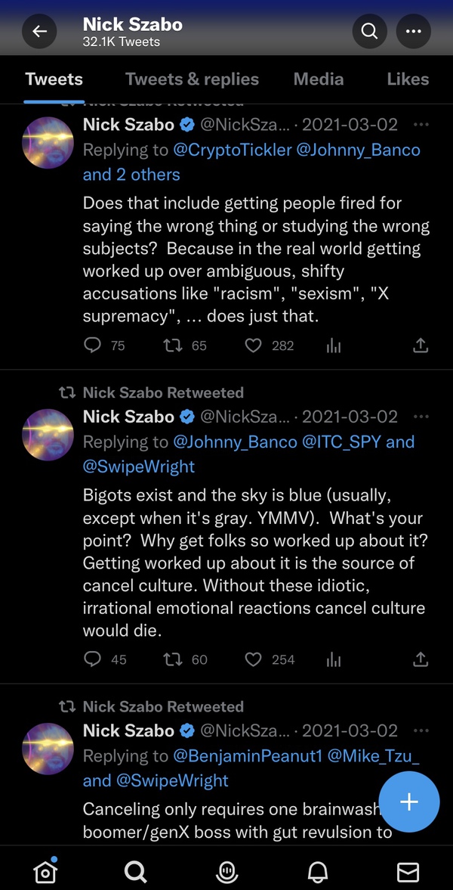Open the @SwipeWright mention in Bigots tweet
The height and width of the screenshot is (890, 453).
139,467
